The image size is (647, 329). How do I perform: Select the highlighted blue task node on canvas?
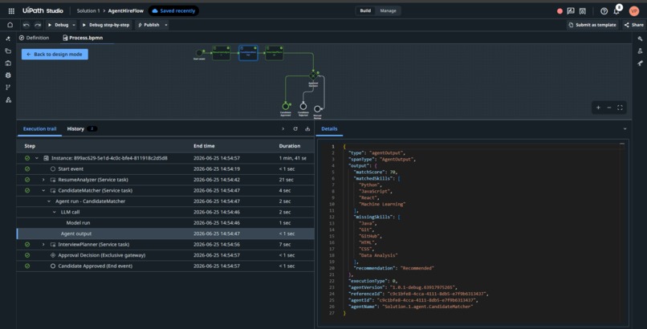coord(248,53)
